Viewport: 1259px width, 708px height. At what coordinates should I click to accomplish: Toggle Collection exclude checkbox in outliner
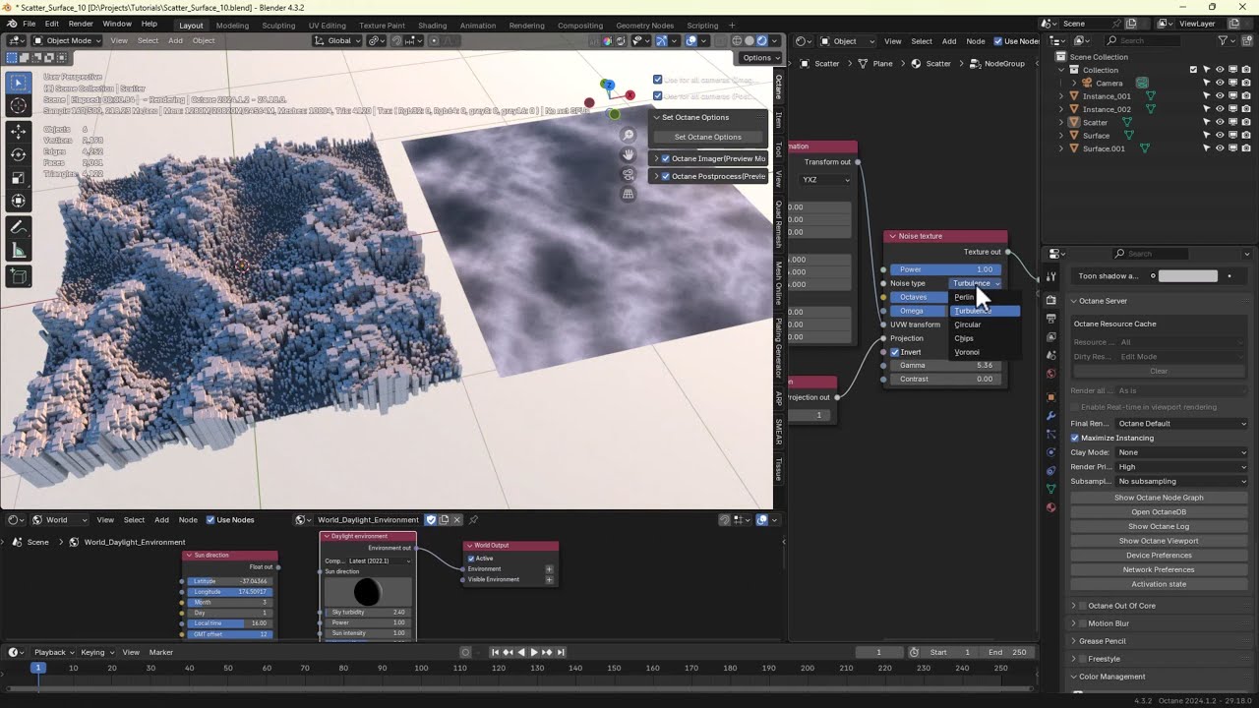coord(1193,70)
